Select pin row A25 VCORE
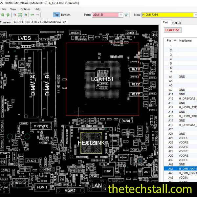 181,138
